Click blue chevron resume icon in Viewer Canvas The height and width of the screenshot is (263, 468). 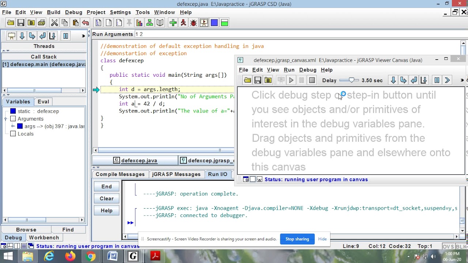[447, 80]
